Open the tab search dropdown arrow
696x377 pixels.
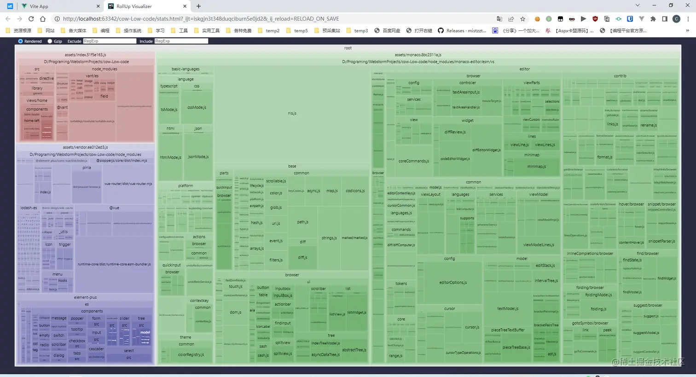(638, 6)
